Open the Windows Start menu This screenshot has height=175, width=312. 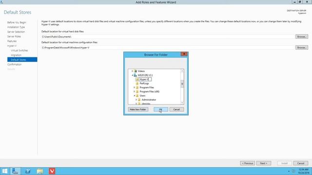pyautogui.click(x=5, y=171)
